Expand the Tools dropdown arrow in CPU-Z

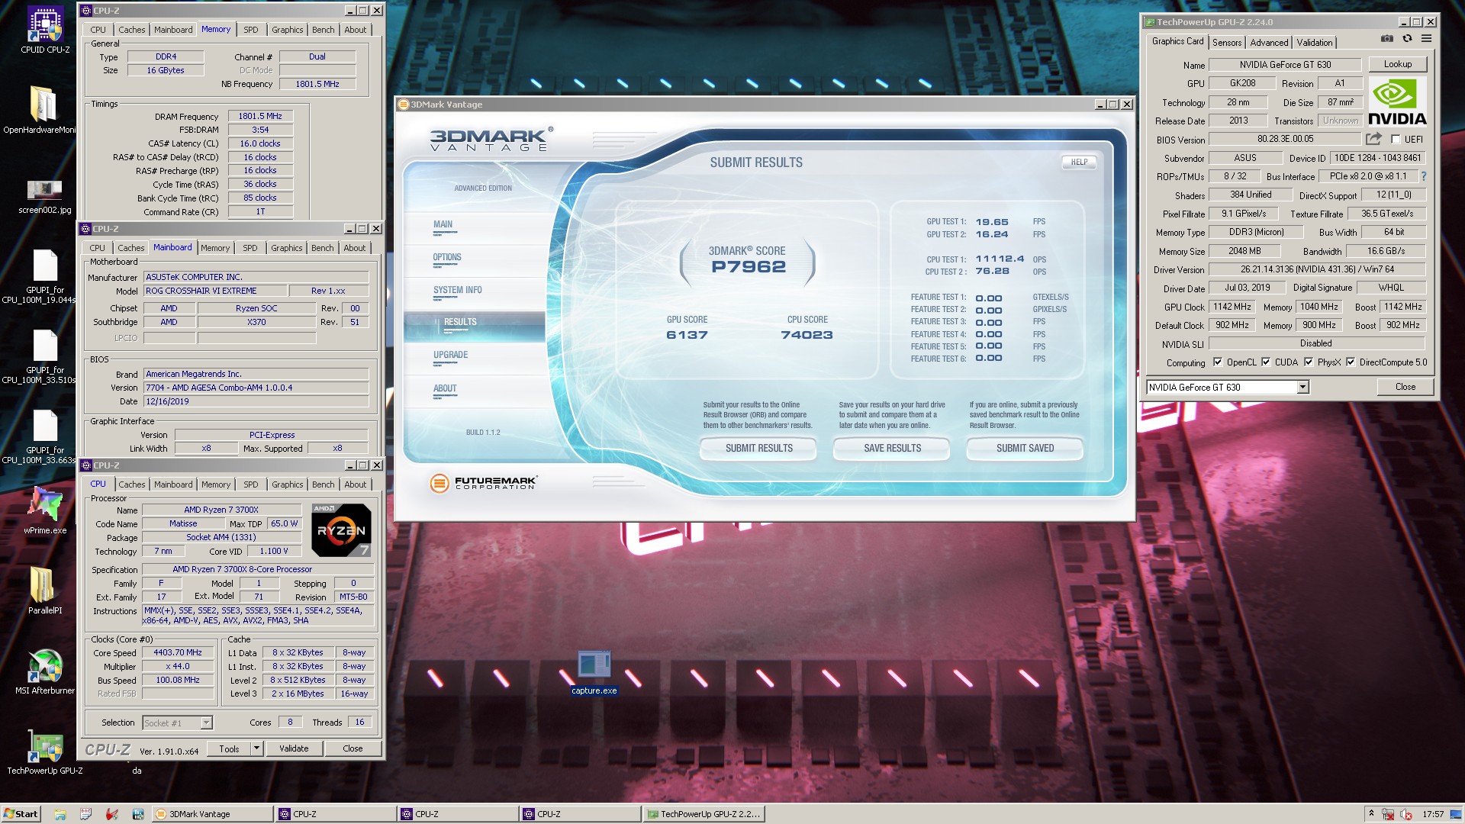[x=256, y=748]
